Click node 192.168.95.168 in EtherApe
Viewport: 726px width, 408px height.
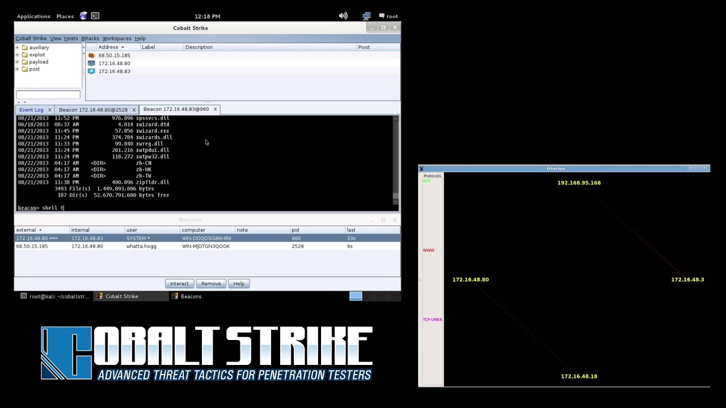pos(579,182)
